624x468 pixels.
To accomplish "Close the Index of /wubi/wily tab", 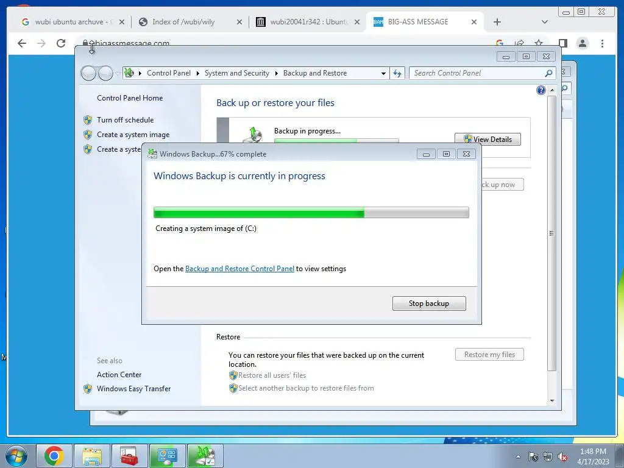I will pos(239,22).
